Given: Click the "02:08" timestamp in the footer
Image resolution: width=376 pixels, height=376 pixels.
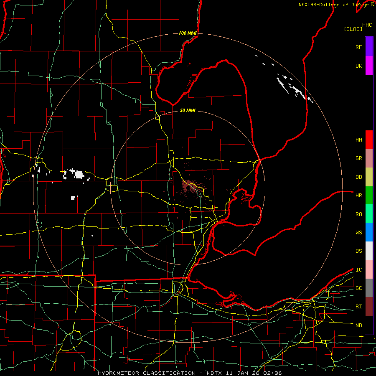Looking at the screenshot, I should [x=272, y=373].
